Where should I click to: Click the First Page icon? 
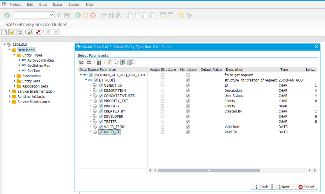coord(130,15)
